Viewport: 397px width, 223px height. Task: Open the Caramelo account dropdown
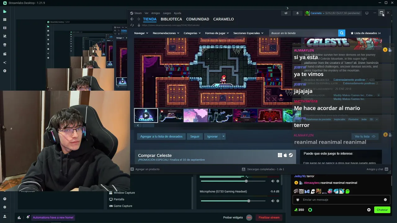[x=317, y=13]
